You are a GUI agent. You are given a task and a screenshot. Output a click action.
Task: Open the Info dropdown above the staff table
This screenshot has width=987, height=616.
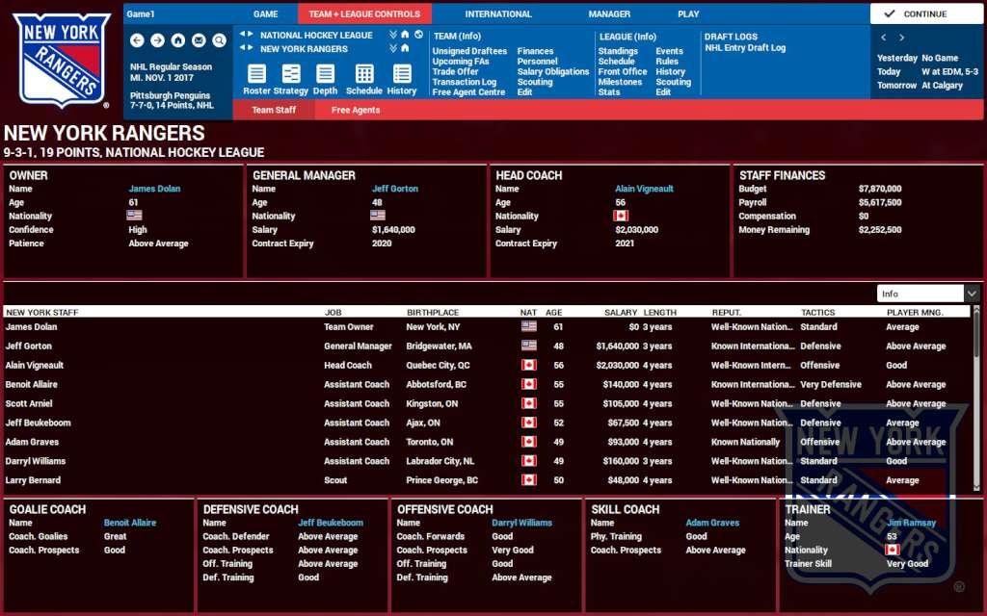(x=925, y=292)
